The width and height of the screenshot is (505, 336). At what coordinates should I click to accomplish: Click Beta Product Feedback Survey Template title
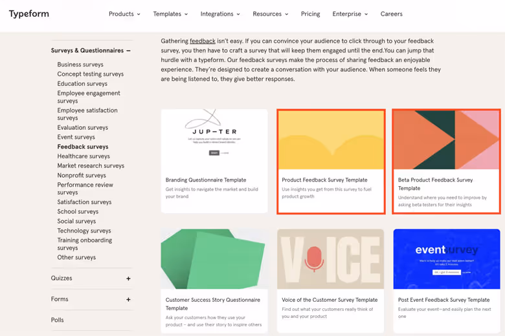pos(436,184)
